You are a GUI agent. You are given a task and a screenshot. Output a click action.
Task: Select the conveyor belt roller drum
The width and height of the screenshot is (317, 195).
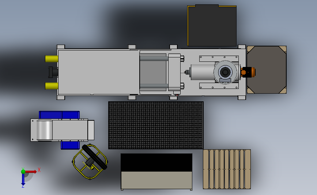45,130
